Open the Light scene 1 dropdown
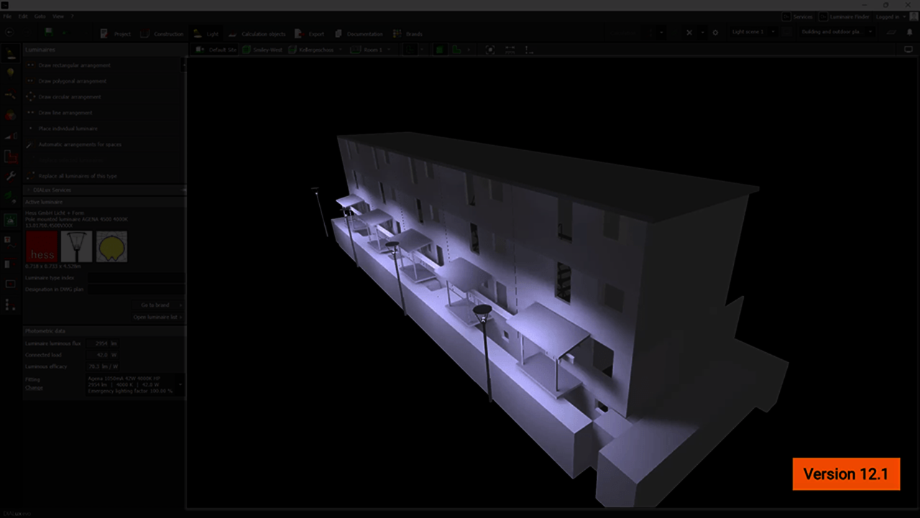The width and height of the screenshot is (920, 518). 752,32
